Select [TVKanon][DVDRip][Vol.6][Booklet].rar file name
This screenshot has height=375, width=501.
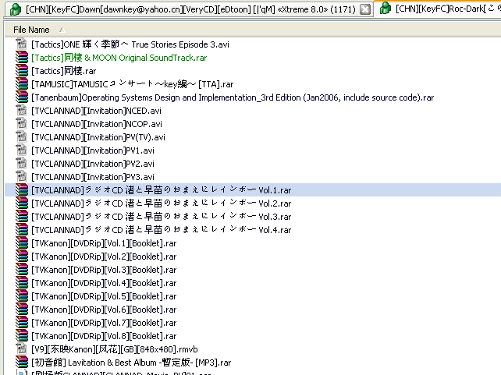tap(104, 310)
